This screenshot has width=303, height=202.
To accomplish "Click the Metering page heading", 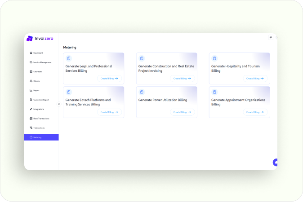I will point(70,48).
